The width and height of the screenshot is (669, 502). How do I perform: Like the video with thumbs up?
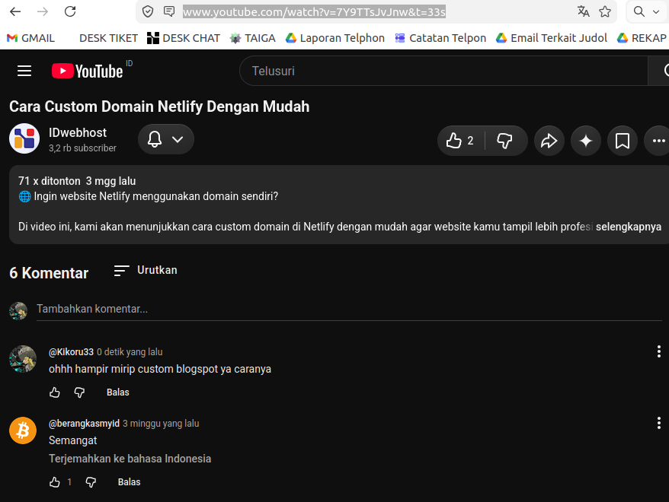pos(461,141)
